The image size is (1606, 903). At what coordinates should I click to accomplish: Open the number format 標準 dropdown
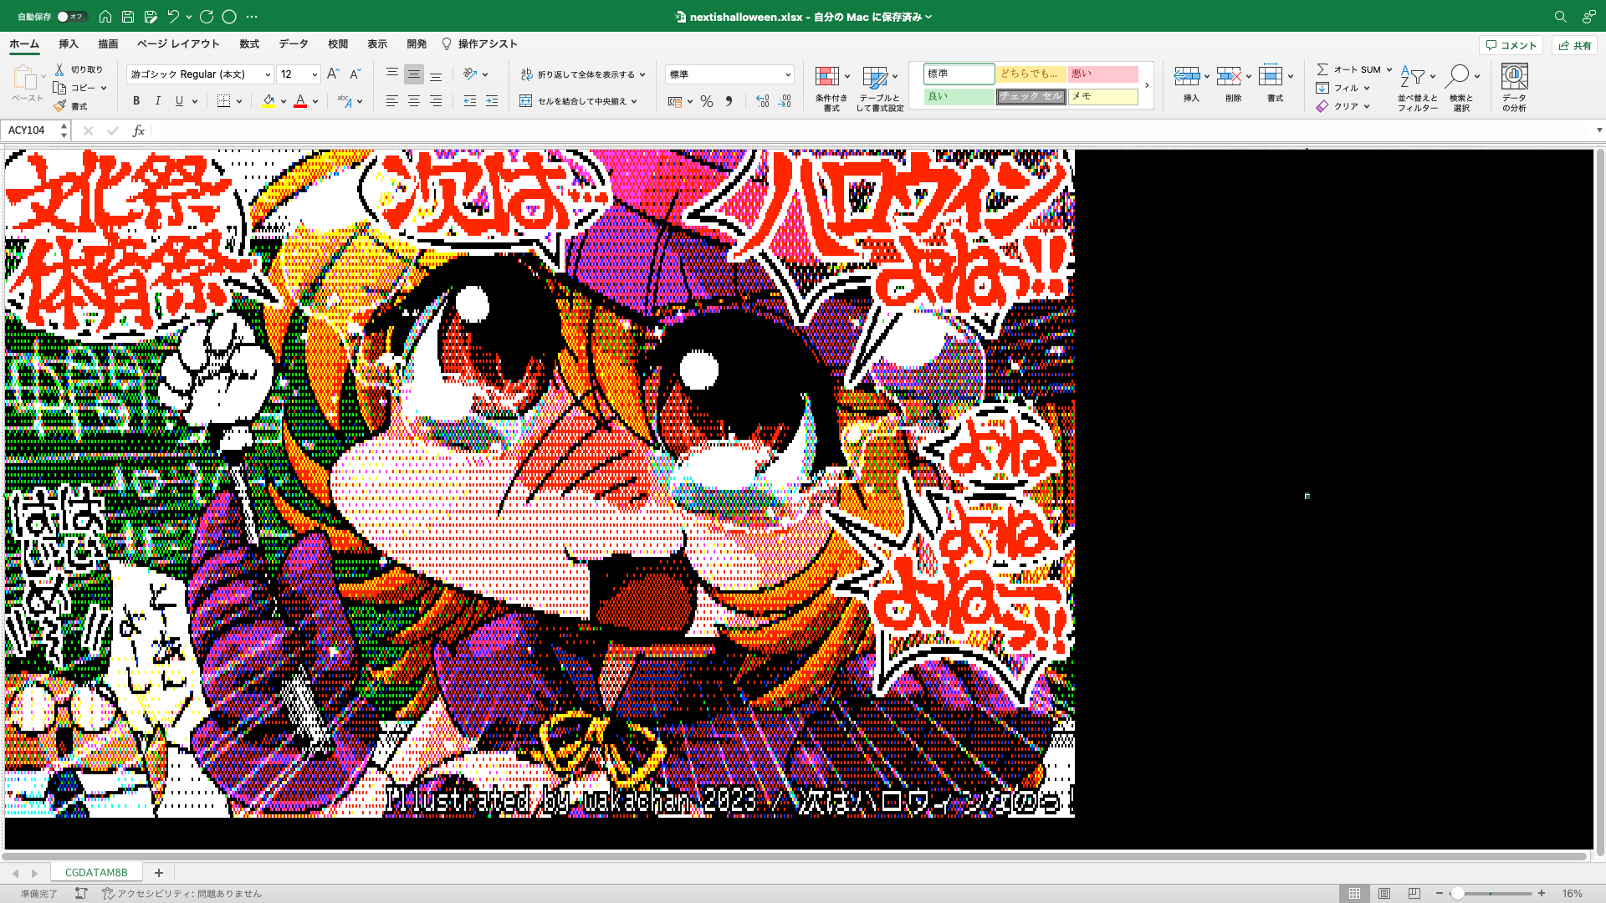pos(788,74)
